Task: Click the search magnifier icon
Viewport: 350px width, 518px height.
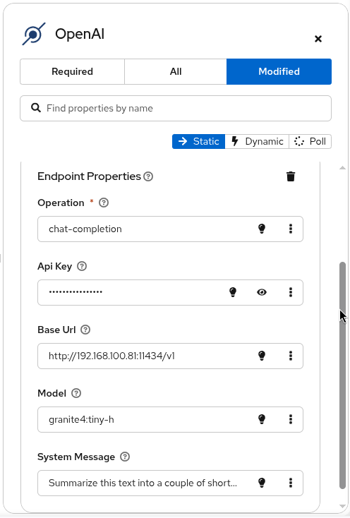Action: click(36, 108)
